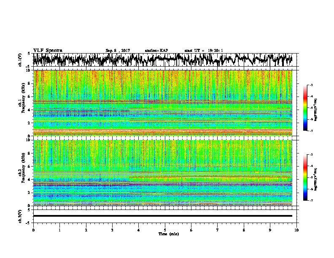Click the ch.1 spectrogram panel

(x=163, y=103)
